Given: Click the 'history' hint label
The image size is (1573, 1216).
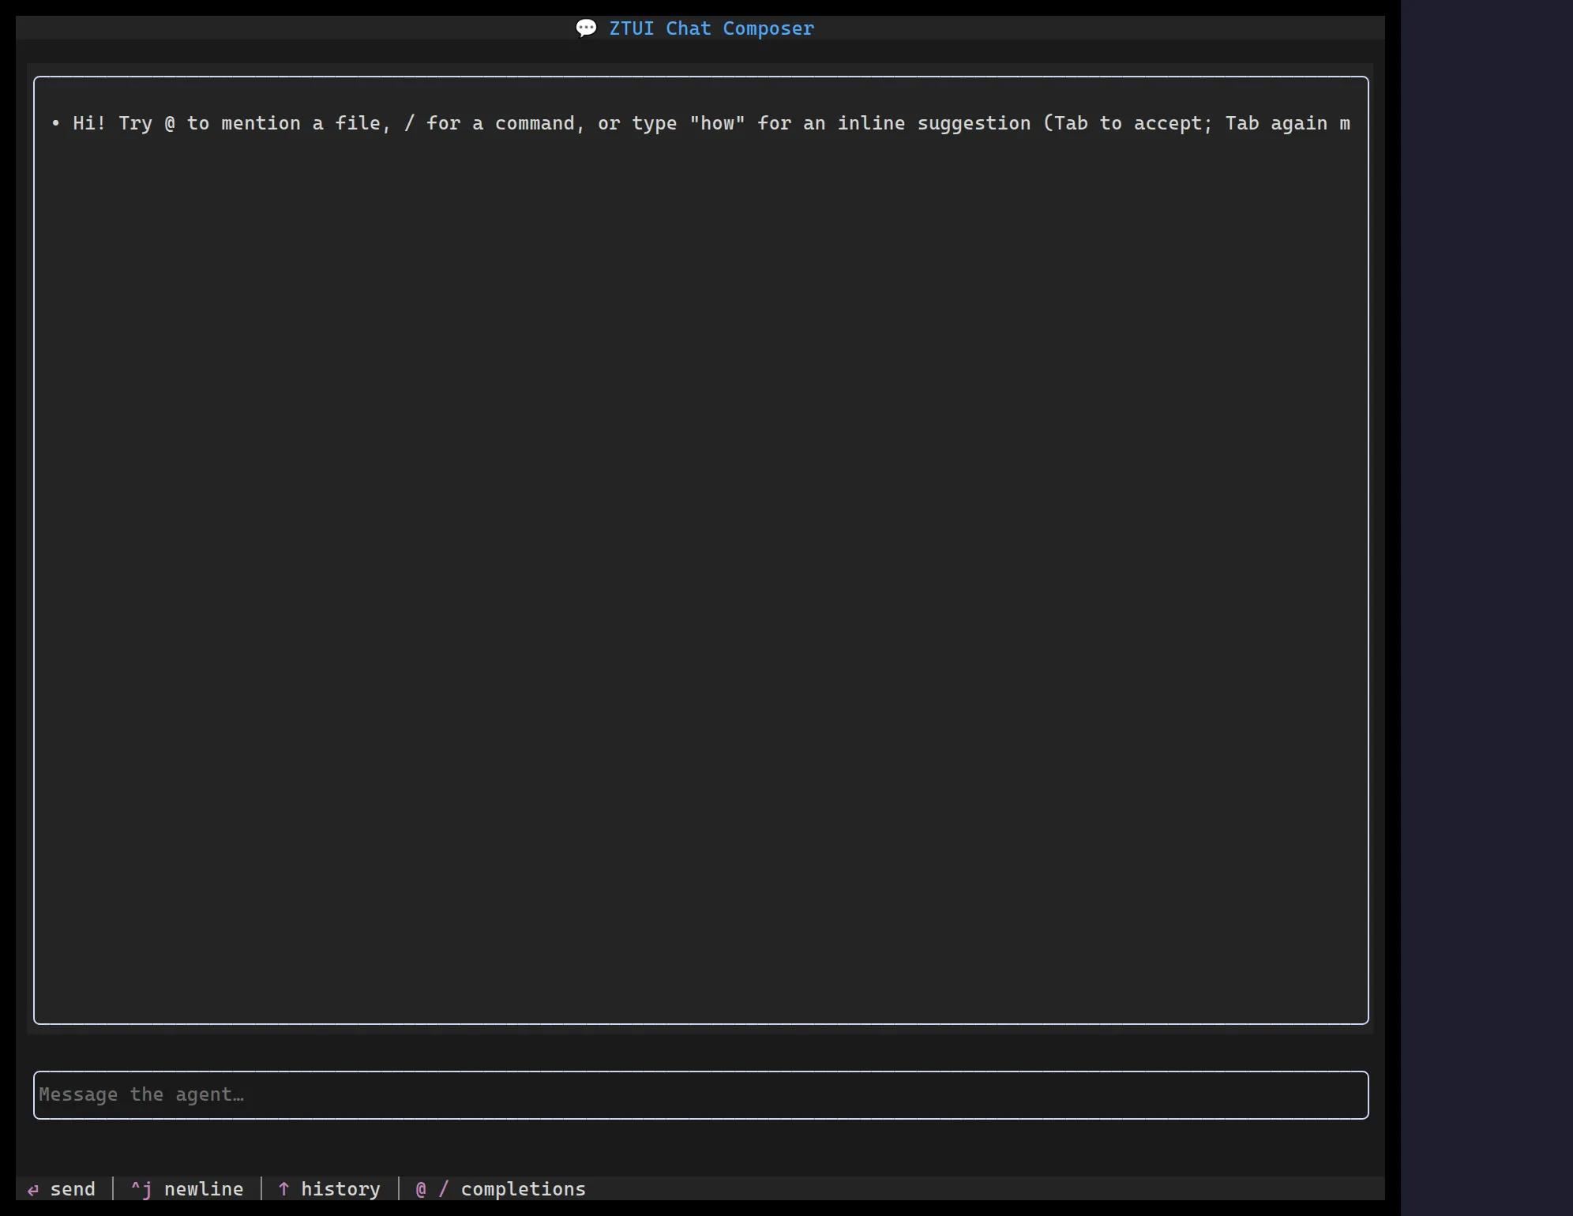Looking at the screenshot, I should click(x=340, y=1189).
